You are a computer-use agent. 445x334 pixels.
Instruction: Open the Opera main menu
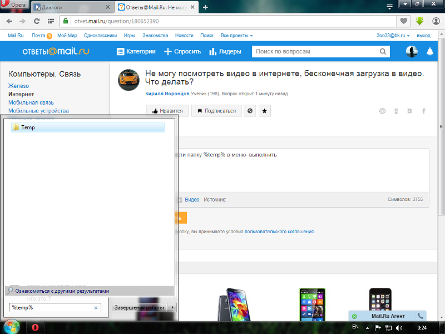14,5
